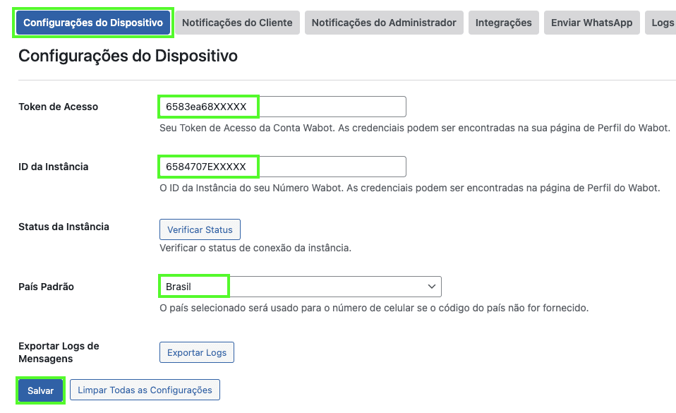Click the chevron arrow of the country select

pos(431,287)
